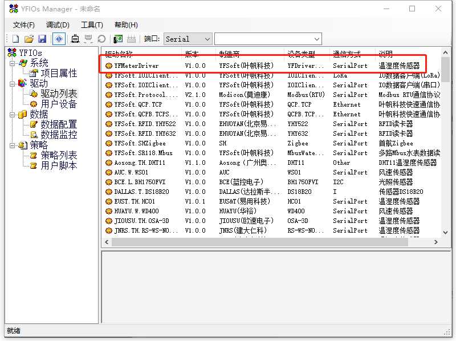The height and width of the screenshot is (341, 456).
Task: Select the YFSoft.RFID.YHY522 driver row
Action: click(x=272, y=124)
